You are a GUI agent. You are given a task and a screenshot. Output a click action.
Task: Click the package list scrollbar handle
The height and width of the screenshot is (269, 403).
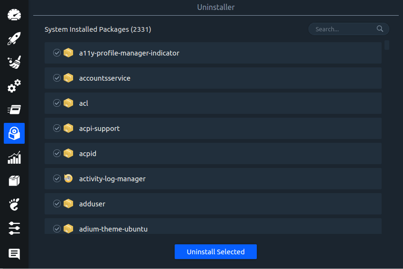coord(387,45)
